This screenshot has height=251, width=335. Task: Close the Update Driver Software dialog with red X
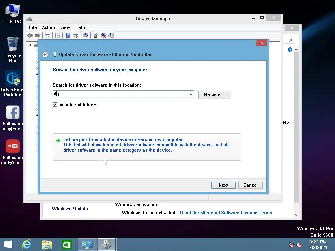pyautogui.click(x=261, y=43)
